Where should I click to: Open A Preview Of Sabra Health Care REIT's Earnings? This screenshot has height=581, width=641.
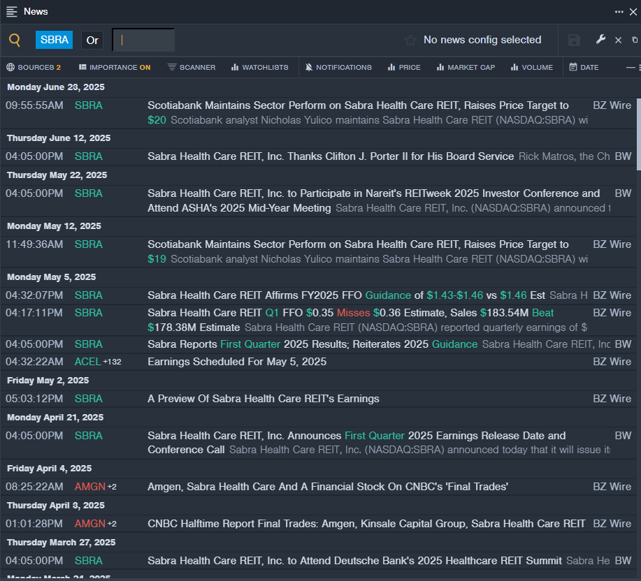click(264, 399)
